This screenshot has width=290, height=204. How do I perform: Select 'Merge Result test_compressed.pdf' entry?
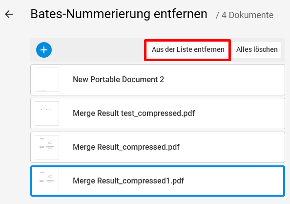158,113
